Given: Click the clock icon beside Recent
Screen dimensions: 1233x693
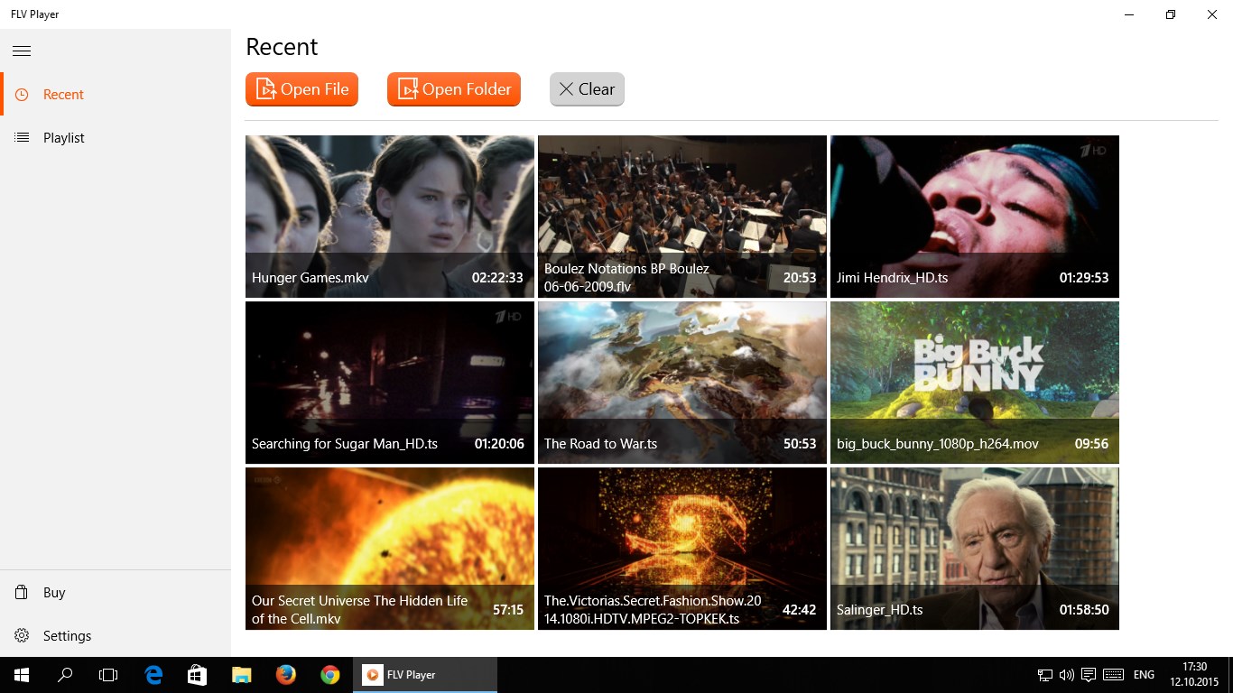Looking at the screenshot, I should (x=20, y=94).
